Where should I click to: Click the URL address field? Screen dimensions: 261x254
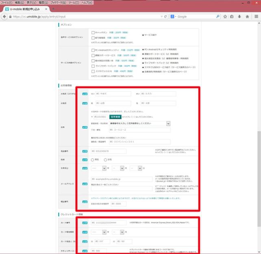(x=86, y=17)
